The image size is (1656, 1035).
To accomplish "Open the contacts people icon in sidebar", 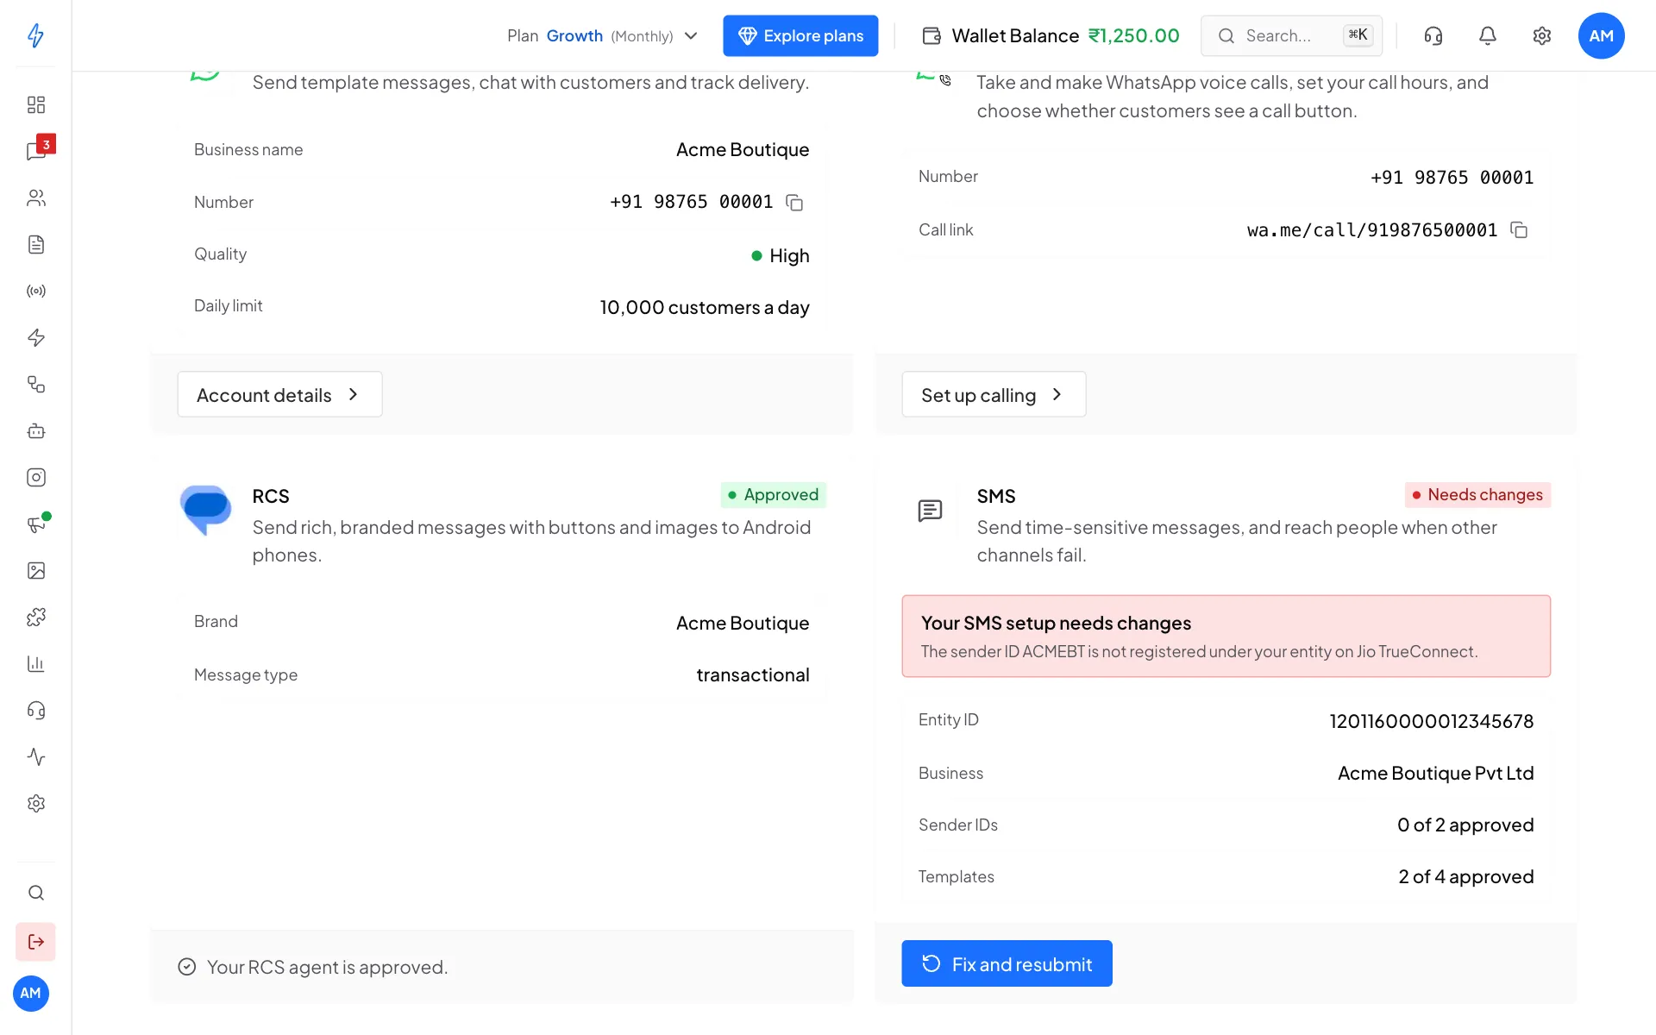I will (35, 198).
